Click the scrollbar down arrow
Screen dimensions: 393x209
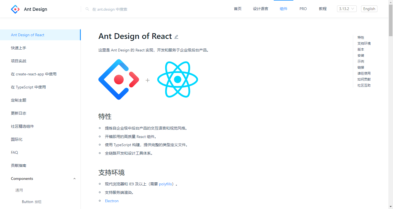click(391, 207)
